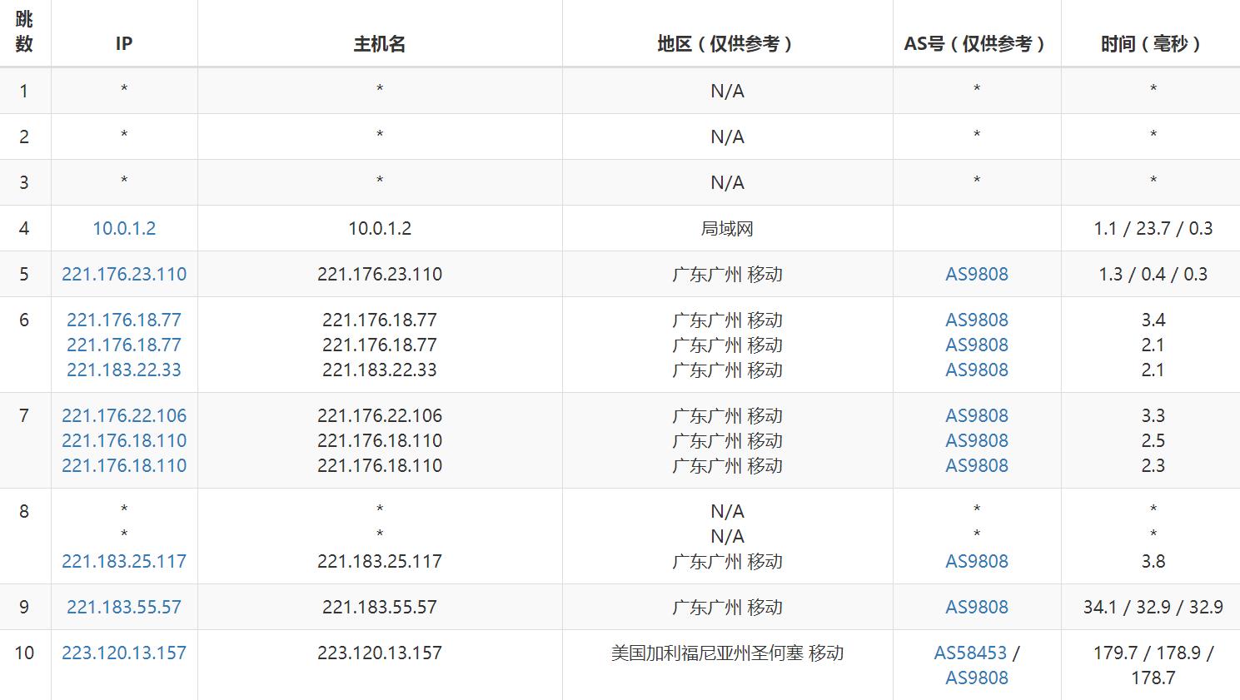Click the 跳数 column header
Viewport: 1240px width, 700px height.
24,32
